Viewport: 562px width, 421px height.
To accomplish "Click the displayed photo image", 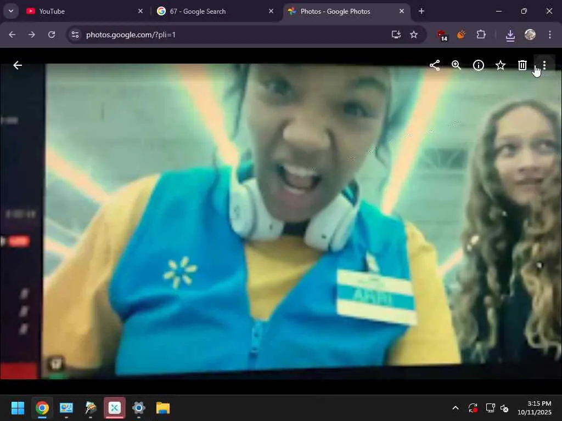I will pos(281,221).
